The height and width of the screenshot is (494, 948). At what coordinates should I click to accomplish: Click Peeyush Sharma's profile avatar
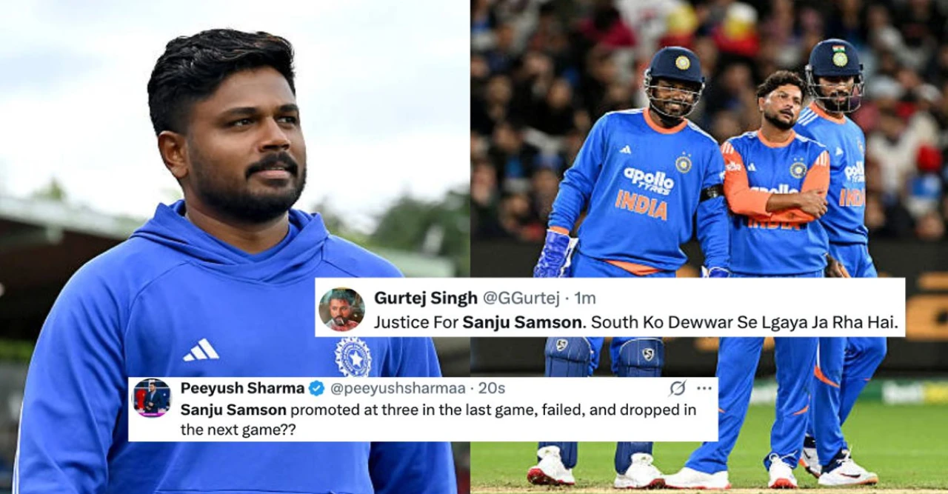152,398
